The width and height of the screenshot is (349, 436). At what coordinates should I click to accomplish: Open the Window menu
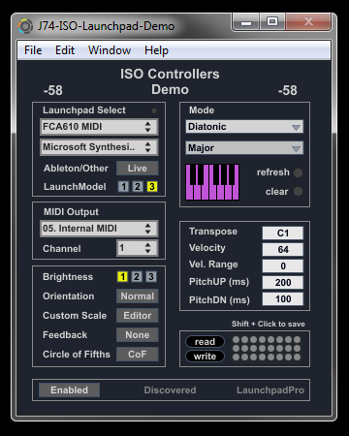[x=110, y=50]
